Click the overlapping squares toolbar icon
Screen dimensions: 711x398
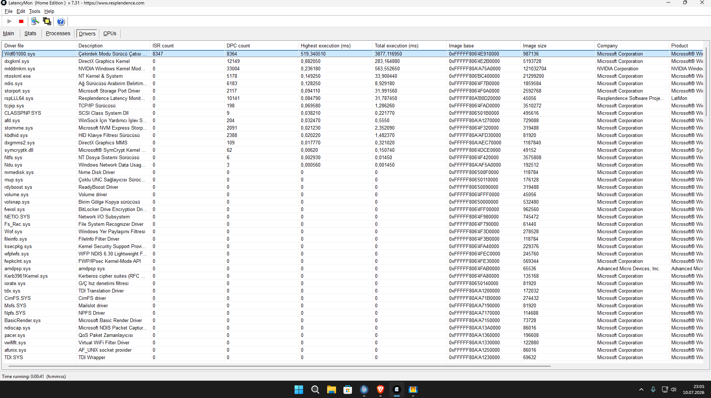click(47, 21)
